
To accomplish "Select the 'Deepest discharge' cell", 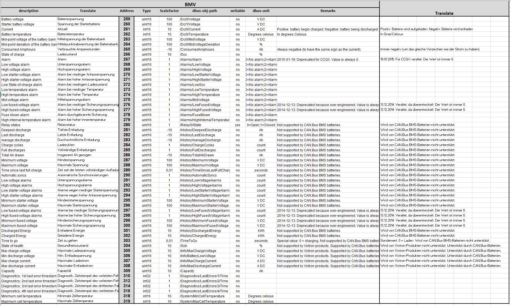I will (29, 130).
